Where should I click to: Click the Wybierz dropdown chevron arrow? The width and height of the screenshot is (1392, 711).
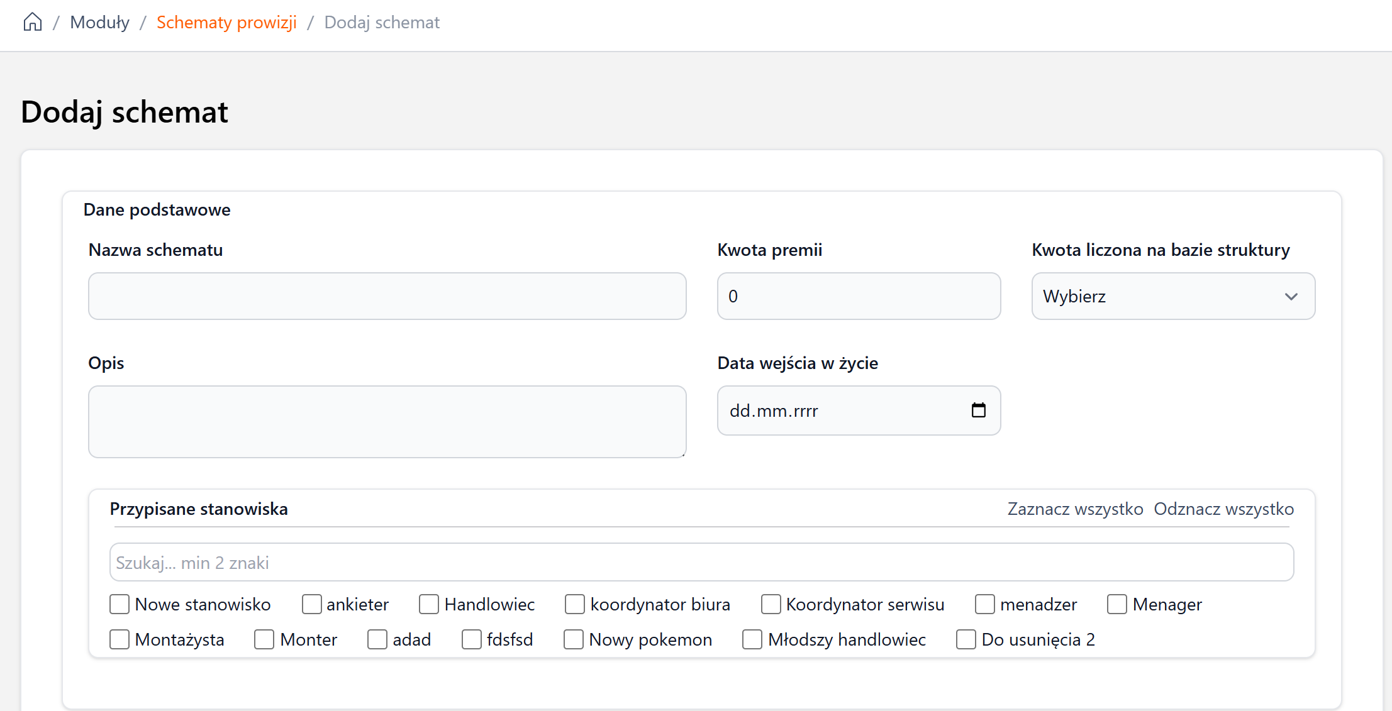[x=1291, y=296]
